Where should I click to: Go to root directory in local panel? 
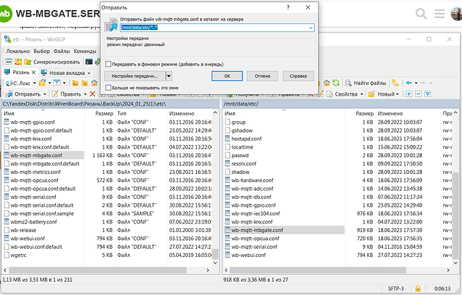tap(84, 84)
